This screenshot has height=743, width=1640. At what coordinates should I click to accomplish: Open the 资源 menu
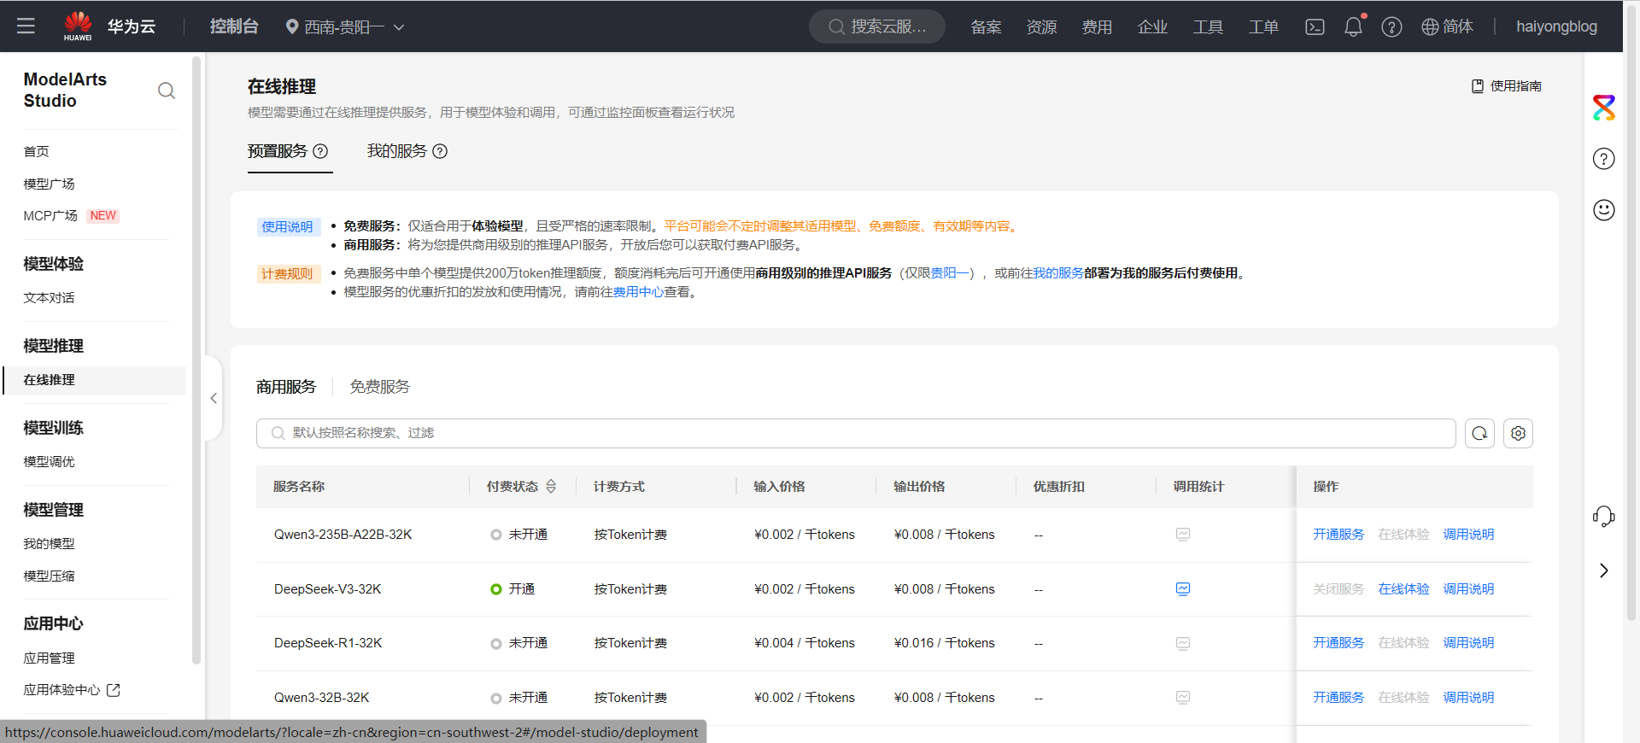(x=1041, y=27)
